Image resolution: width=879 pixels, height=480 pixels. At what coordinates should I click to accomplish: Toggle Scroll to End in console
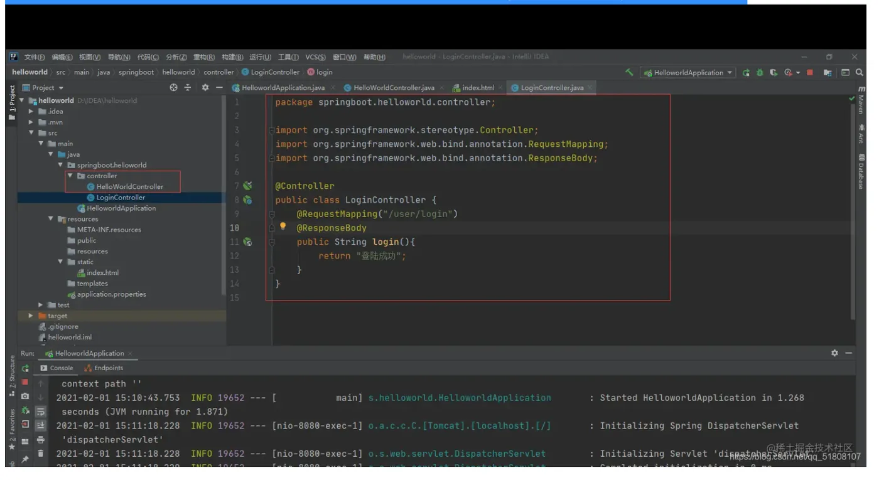click(41, 425)
